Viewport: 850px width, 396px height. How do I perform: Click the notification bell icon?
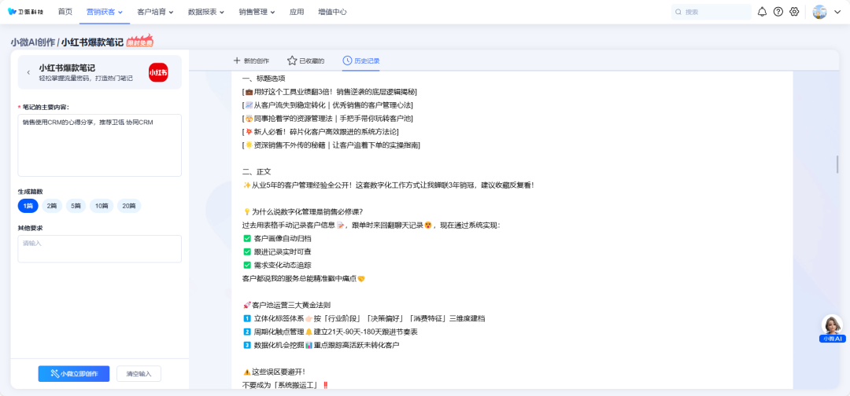point(762,12)
